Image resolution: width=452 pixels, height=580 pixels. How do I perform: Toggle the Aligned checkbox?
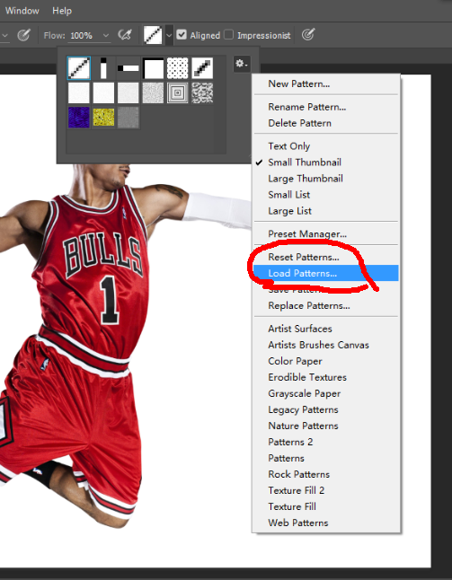[x=182, y=35]
